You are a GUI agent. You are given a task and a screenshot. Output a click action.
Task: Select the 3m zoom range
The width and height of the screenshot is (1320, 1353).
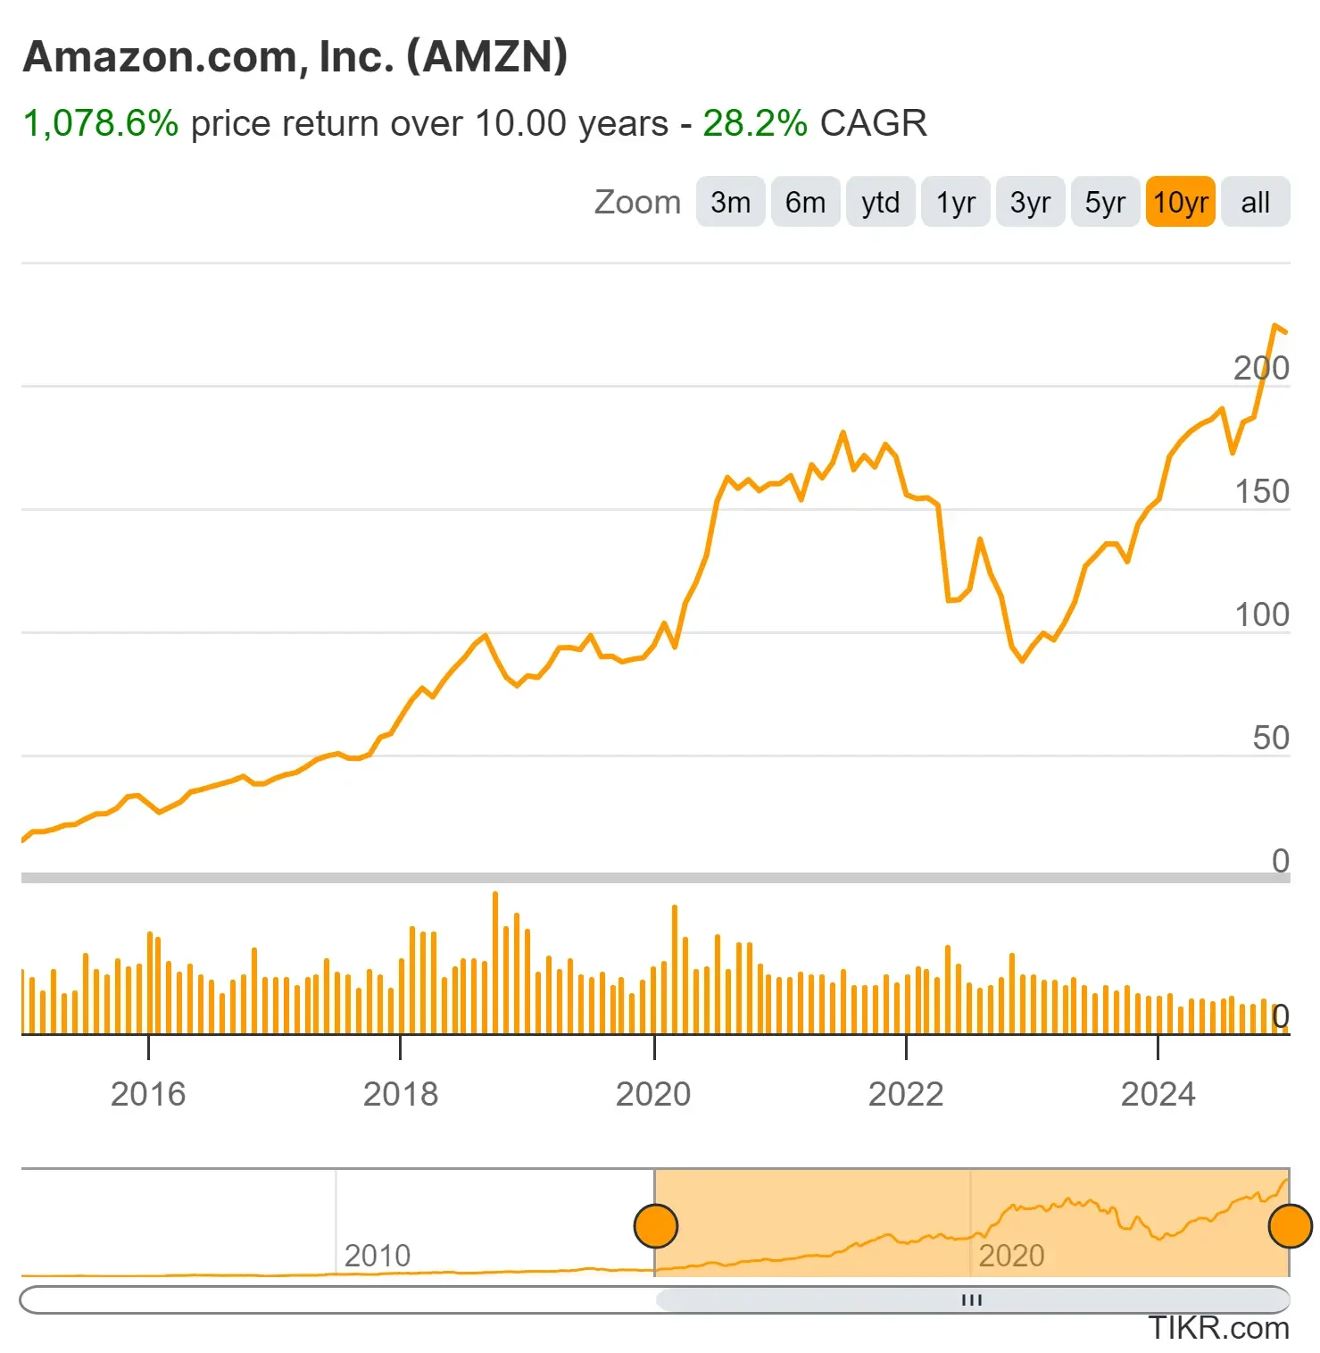tap(729, 203)
